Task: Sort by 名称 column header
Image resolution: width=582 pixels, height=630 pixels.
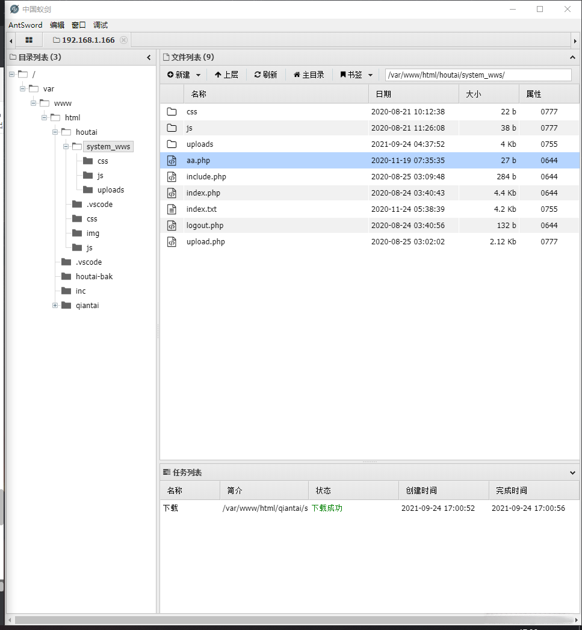Action: pos(276,94)
